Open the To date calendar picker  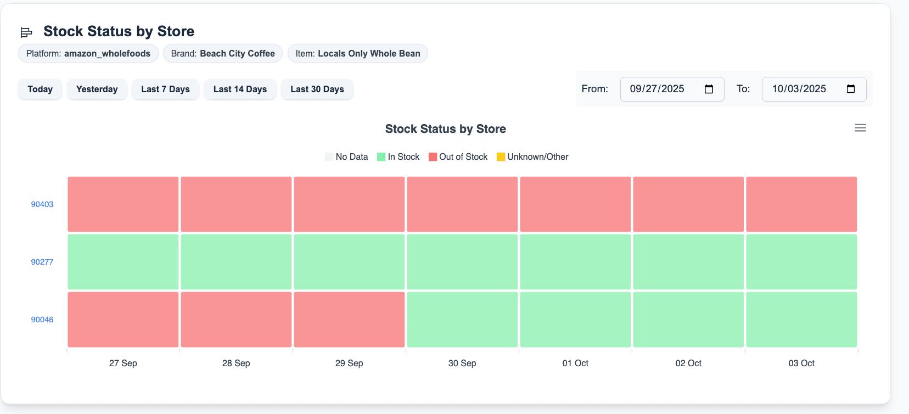(x=850, y=89)
